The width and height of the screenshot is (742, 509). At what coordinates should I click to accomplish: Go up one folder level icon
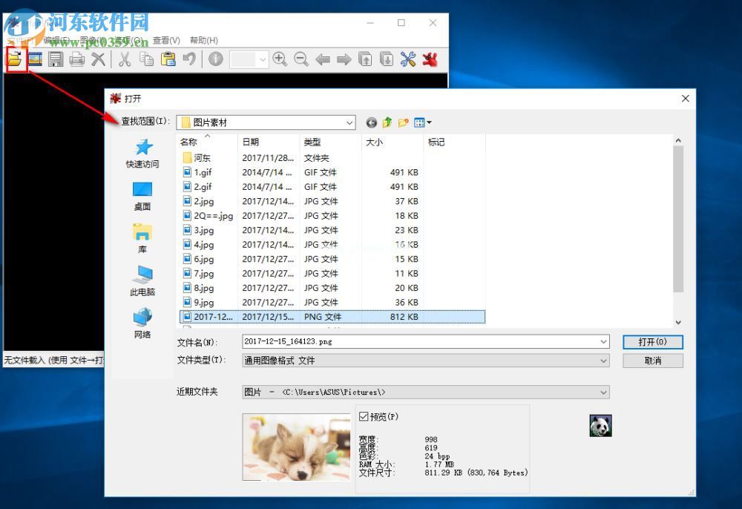[x=387, y=122]
